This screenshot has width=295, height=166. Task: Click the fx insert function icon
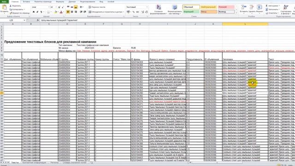pos(38,20)
